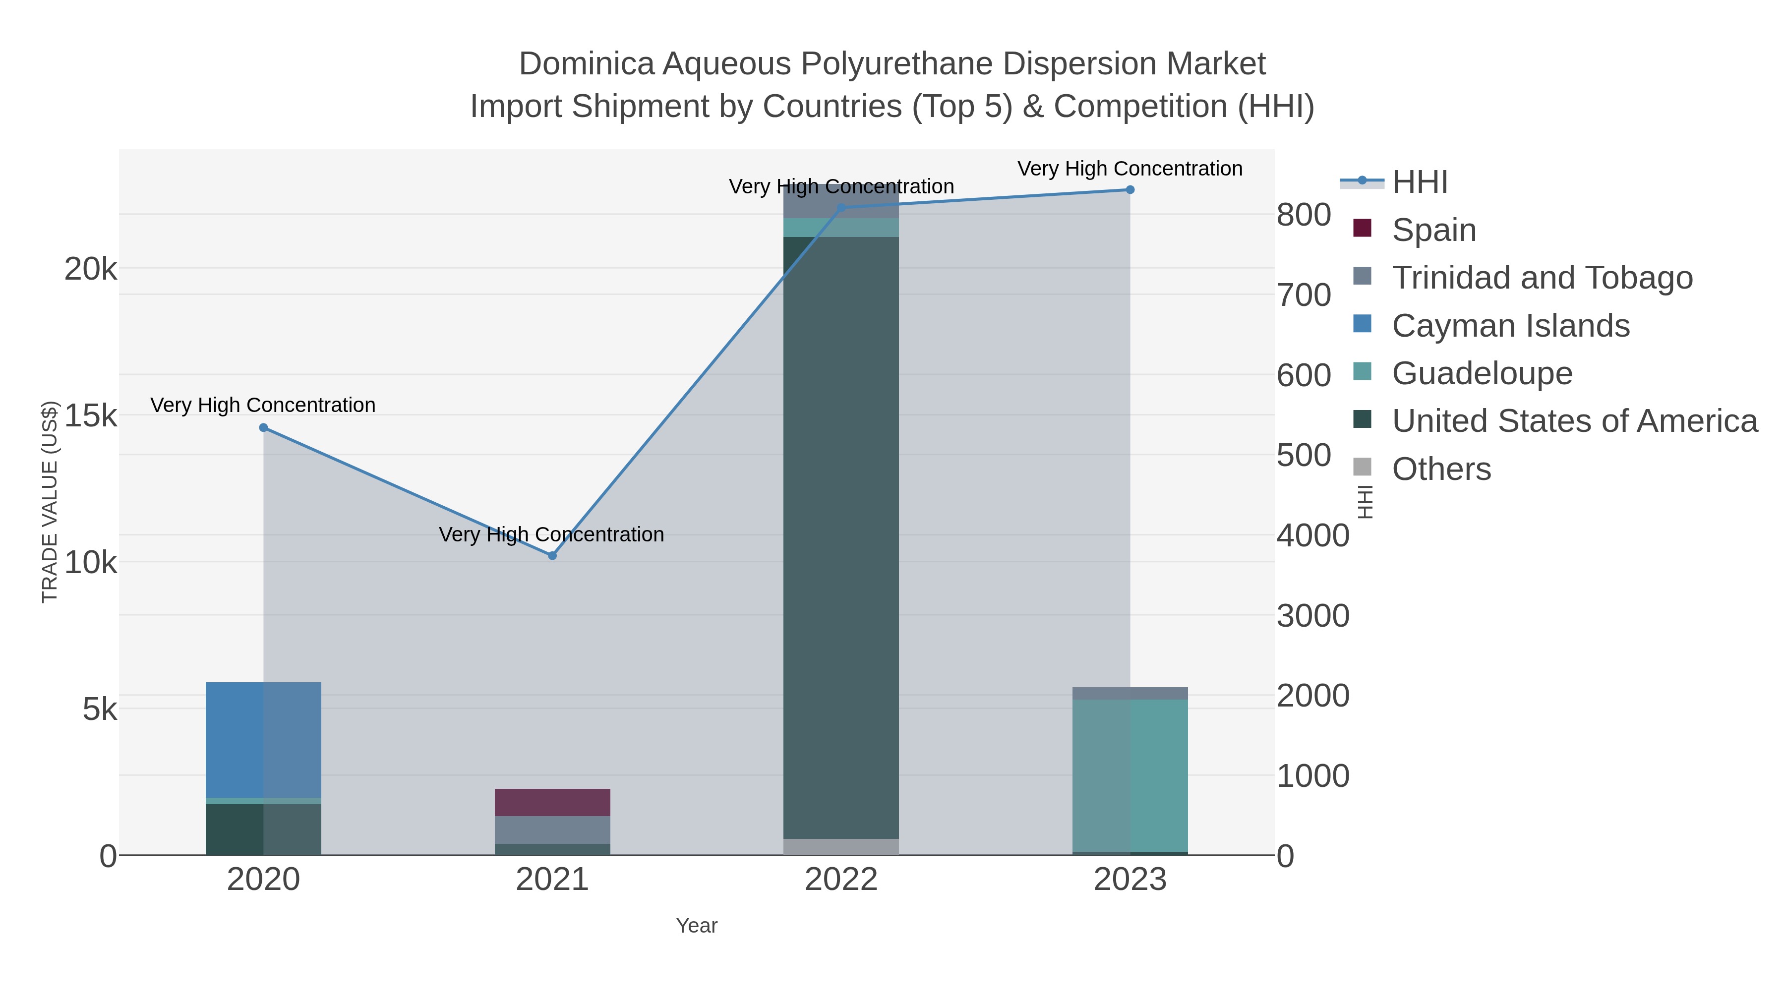This screenshot has height=1004, width=1785.
Task: Select the 2020 HHI data point
Action: [263, 428]
